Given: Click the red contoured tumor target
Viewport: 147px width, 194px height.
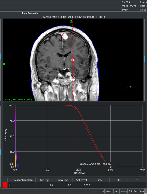Looking at the screenshot, I should [x=65, y=36].
